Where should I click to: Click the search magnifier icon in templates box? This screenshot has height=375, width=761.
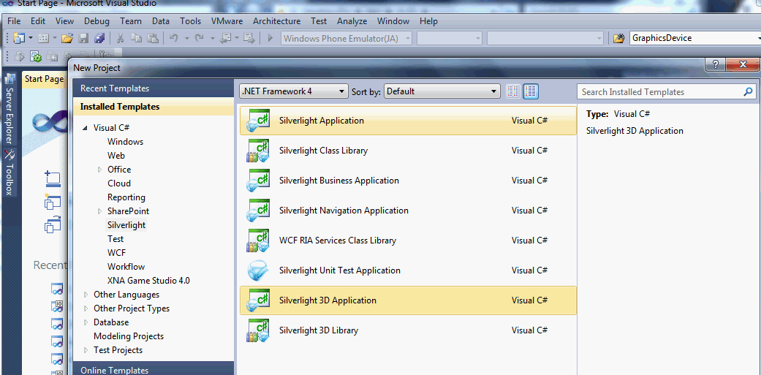click(x=749, y=91)
